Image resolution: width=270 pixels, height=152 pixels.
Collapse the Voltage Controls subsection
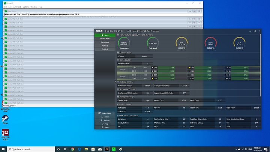pyautogui.click(x=118, y=104)
